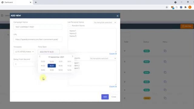Toggle the Random Name checkbox

pyautogui.click(x=69, y=26)
